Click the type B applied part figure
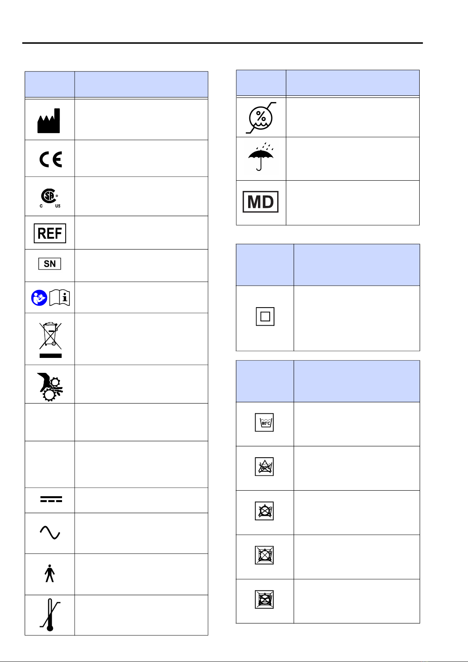Viewport: 468px width, 662px height. (49, 573)
